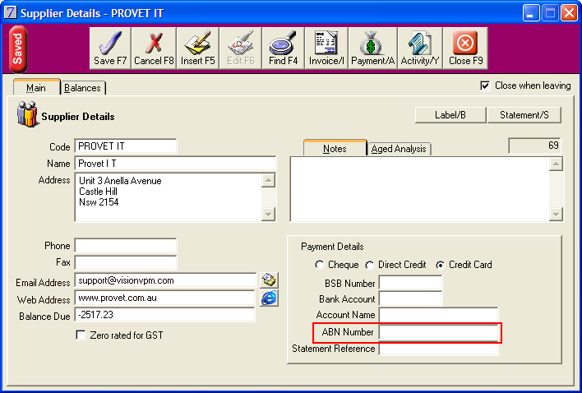The image size is (582, 393).
Task: Open the Invoice/I toolbar button
Action: (x=326, y=49)
